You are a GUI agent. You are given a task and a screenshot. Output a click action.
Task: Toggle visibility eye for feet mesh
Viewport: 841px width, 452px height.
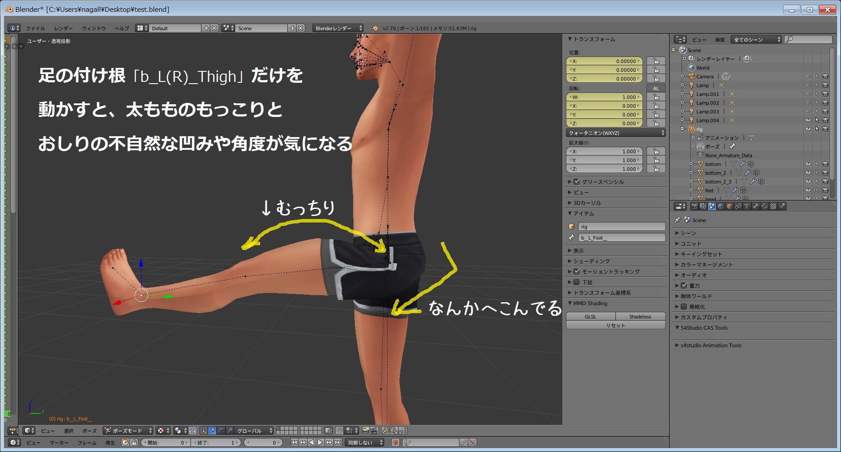pyautogui.click(x=808, y=190)
